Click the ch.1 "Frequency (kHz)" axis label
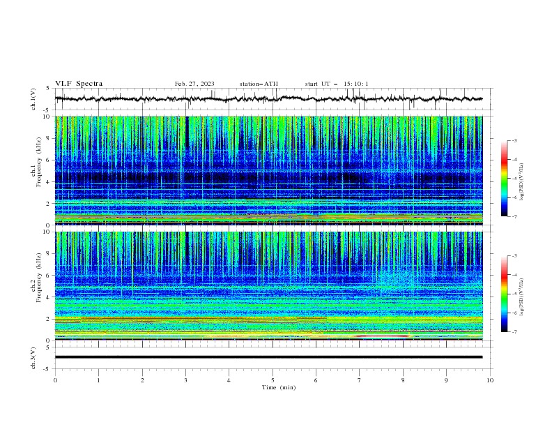 point(39,161)
